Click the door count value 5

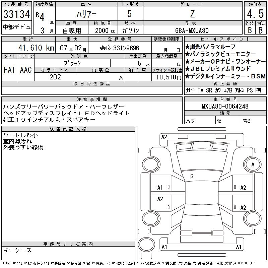point(130,14)
